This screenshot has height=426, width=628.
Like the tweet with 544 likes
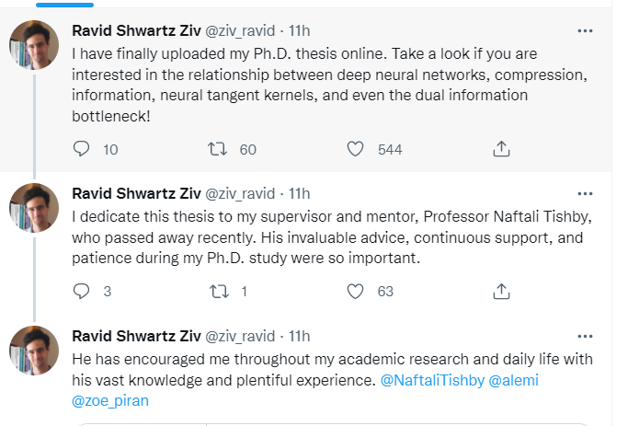click(x=357, y=149)
